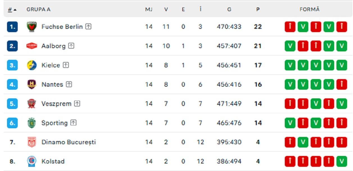Click promotion arrow icon beside Aalborg

pos(71,46)
